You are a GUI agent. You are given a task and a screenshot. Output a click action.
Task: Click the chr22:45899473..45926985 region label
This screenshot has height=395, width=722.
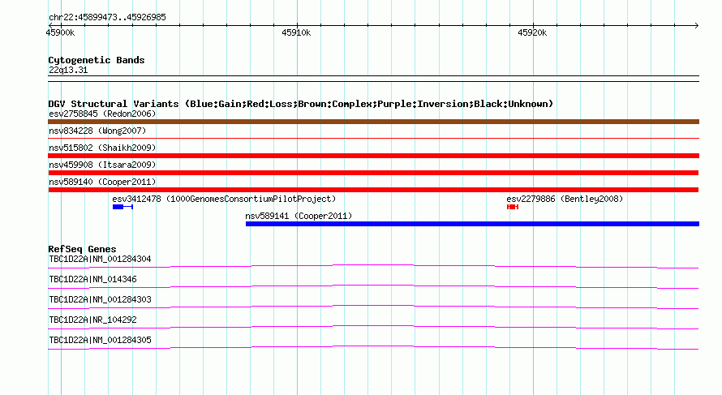(107, 17)
